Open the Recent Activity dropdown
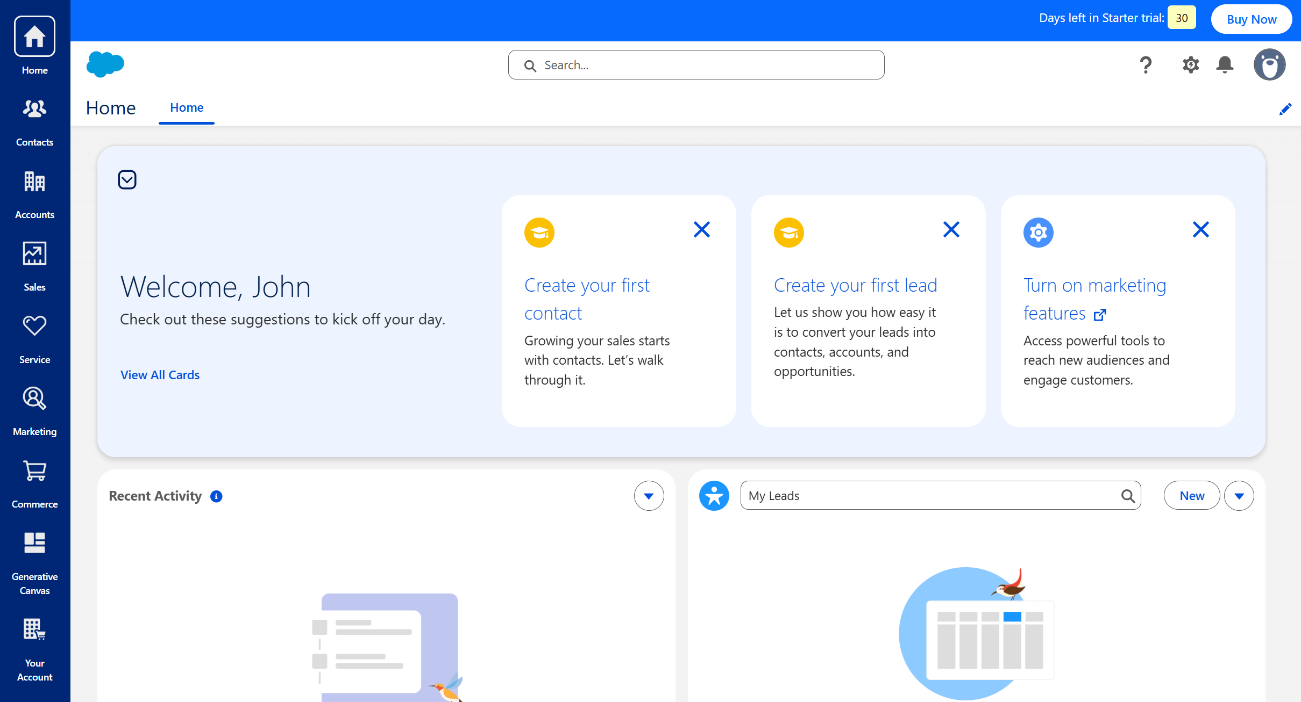This screenshot has width=1301, height=702. (649, 496)
